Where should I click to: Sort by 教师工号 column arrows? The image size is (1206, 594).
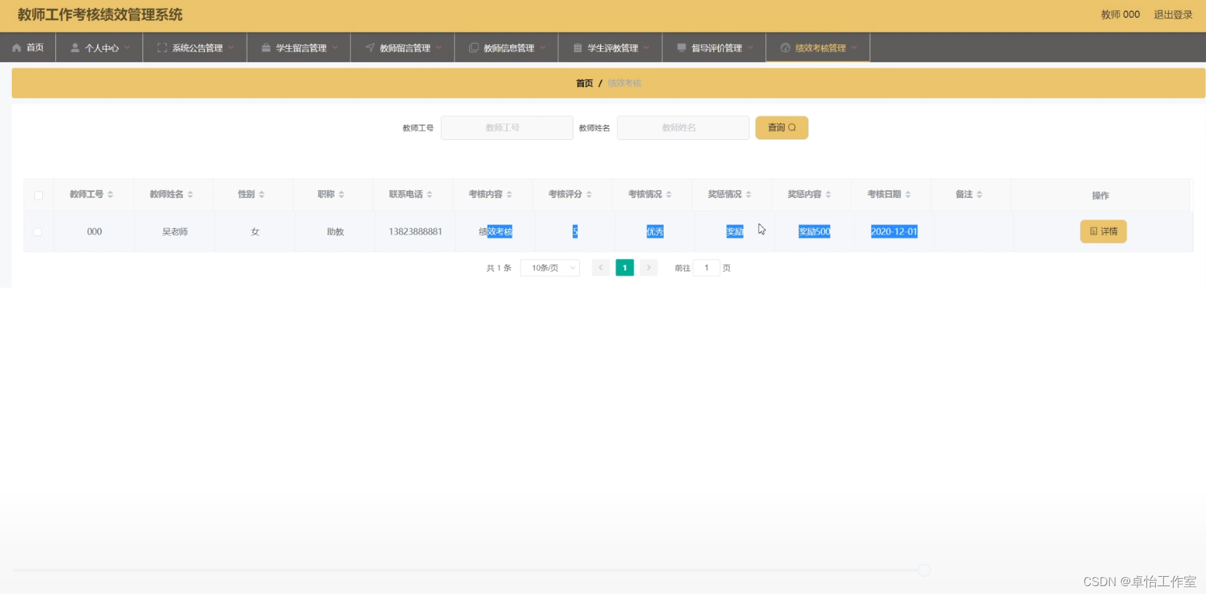(x=110, y=194)
